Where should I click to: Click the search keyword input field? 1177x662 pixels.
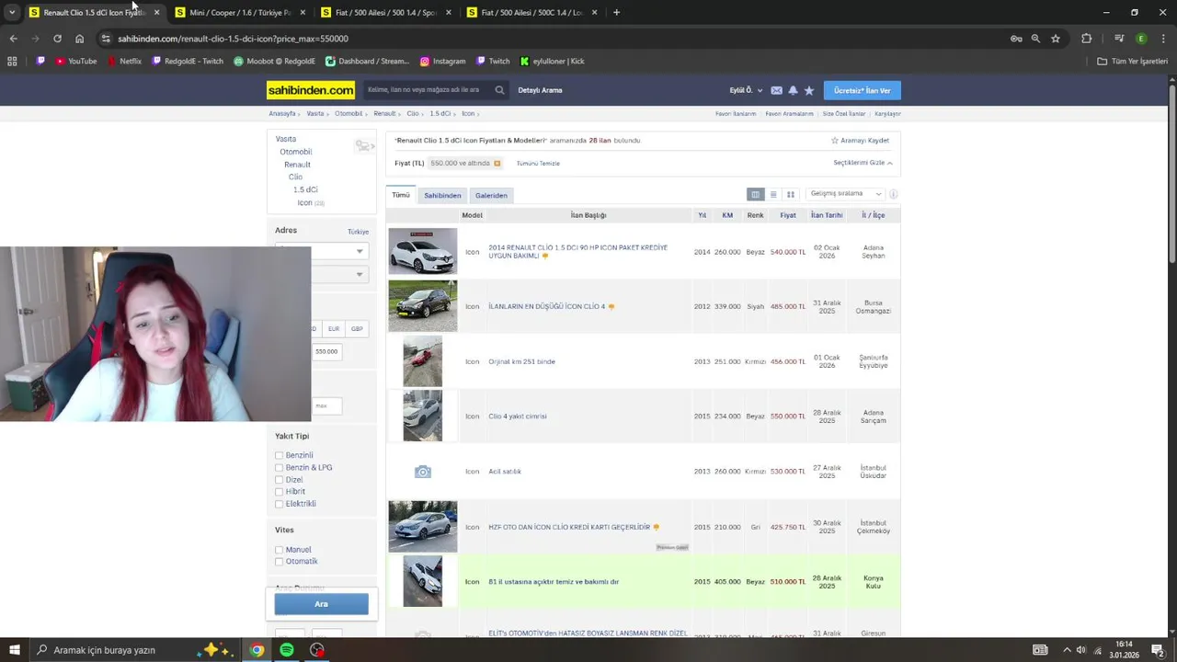tap(428, 90)
